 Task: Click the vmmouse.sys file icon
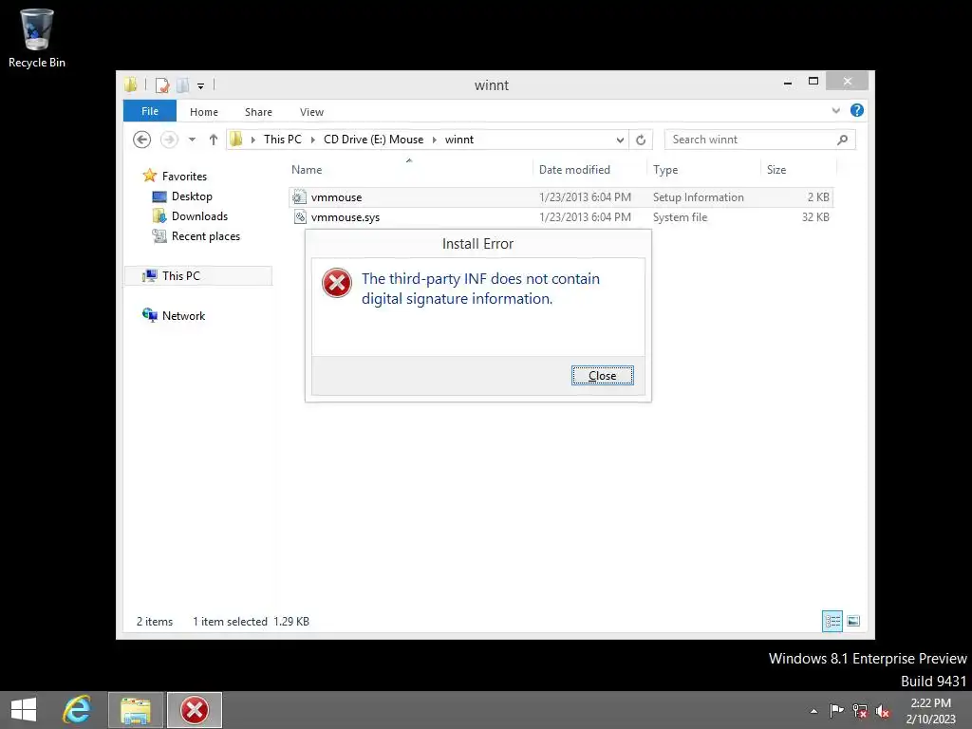[x=299, y=217]
